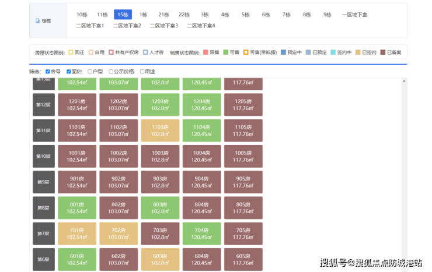Choose building 5栋
The width and height of the screenshot is (432, 272).
point(245,15)
